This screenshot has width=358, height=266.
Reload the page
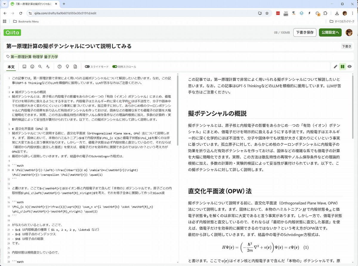[21, 13]
